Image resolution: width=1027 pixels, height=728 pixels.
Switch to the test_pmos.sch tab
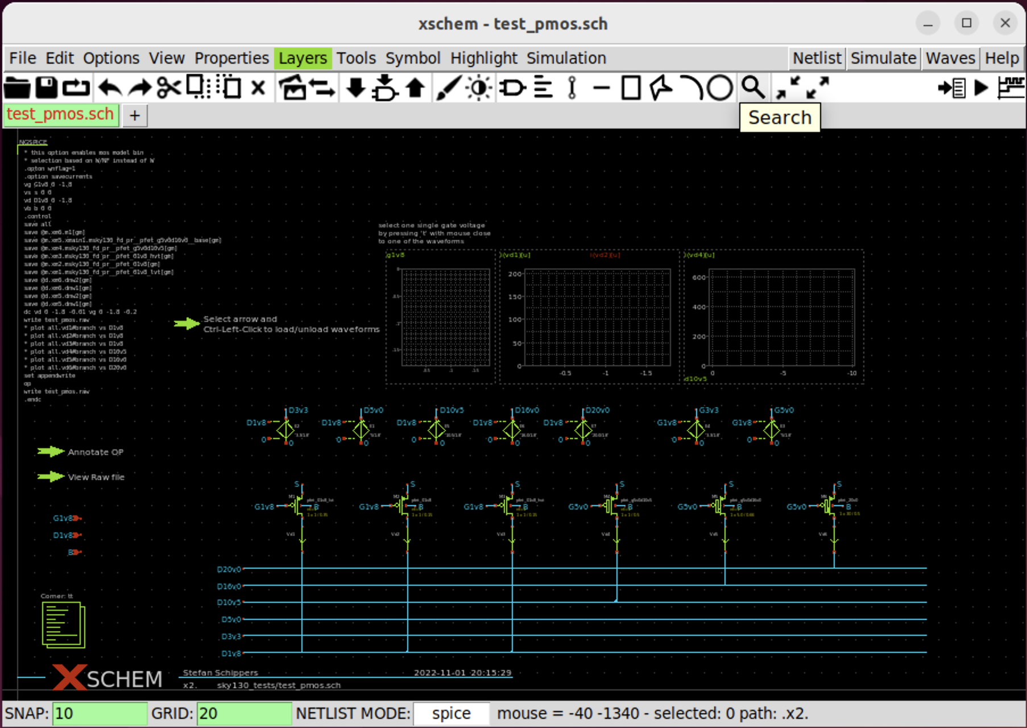point(60,114)
